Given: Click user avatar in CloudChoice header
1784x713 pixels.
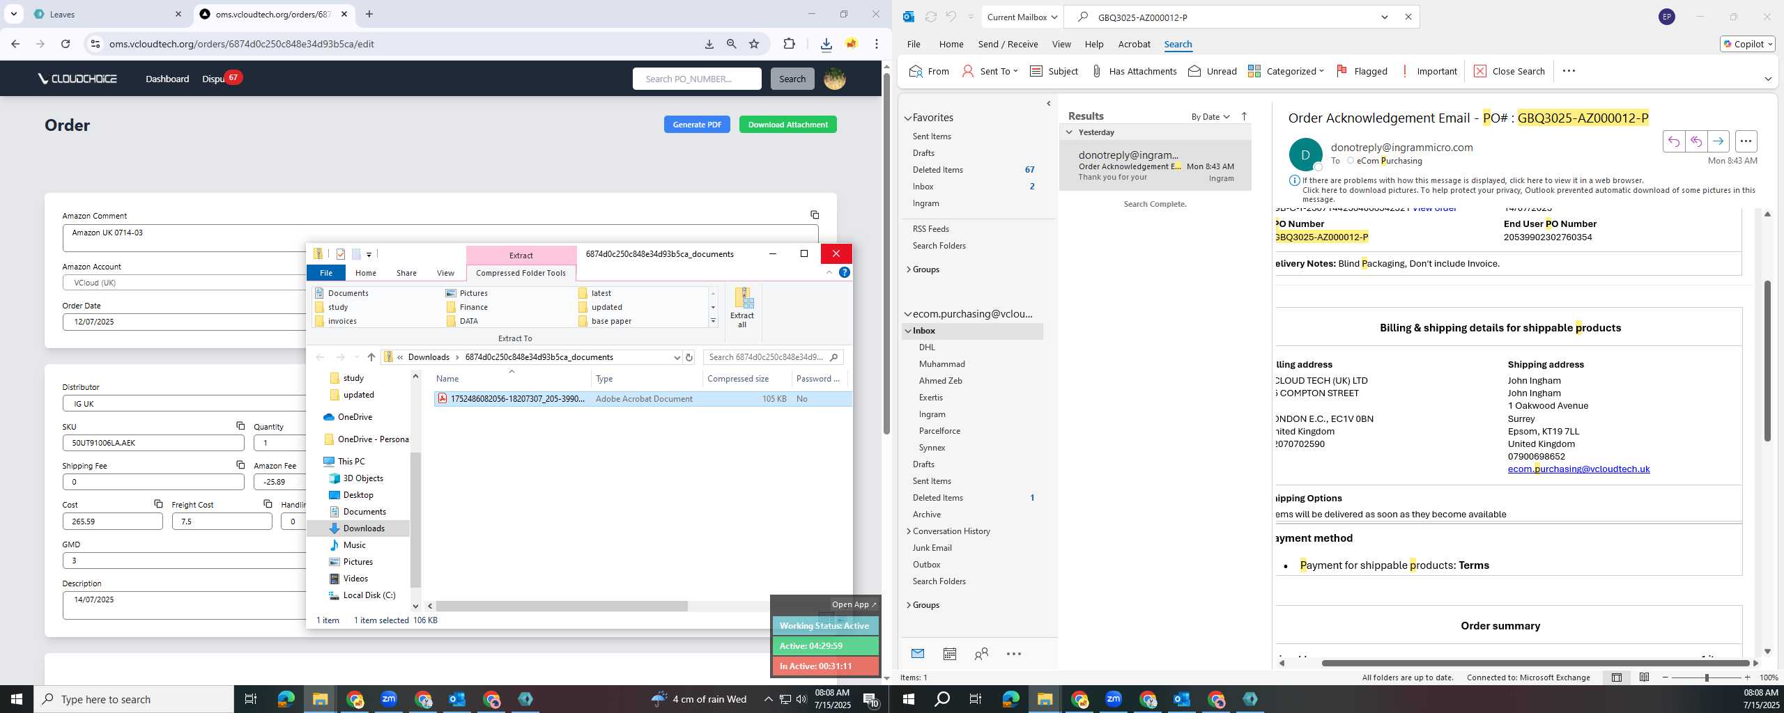Looking at the screenshot, I should 835,79.
